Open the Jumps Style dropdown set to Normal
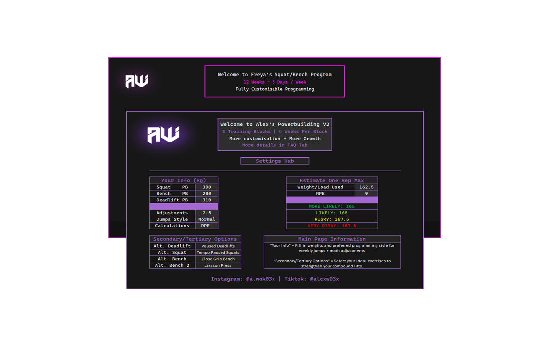Screen dimensions: 549x349 [x=206, y=219]
